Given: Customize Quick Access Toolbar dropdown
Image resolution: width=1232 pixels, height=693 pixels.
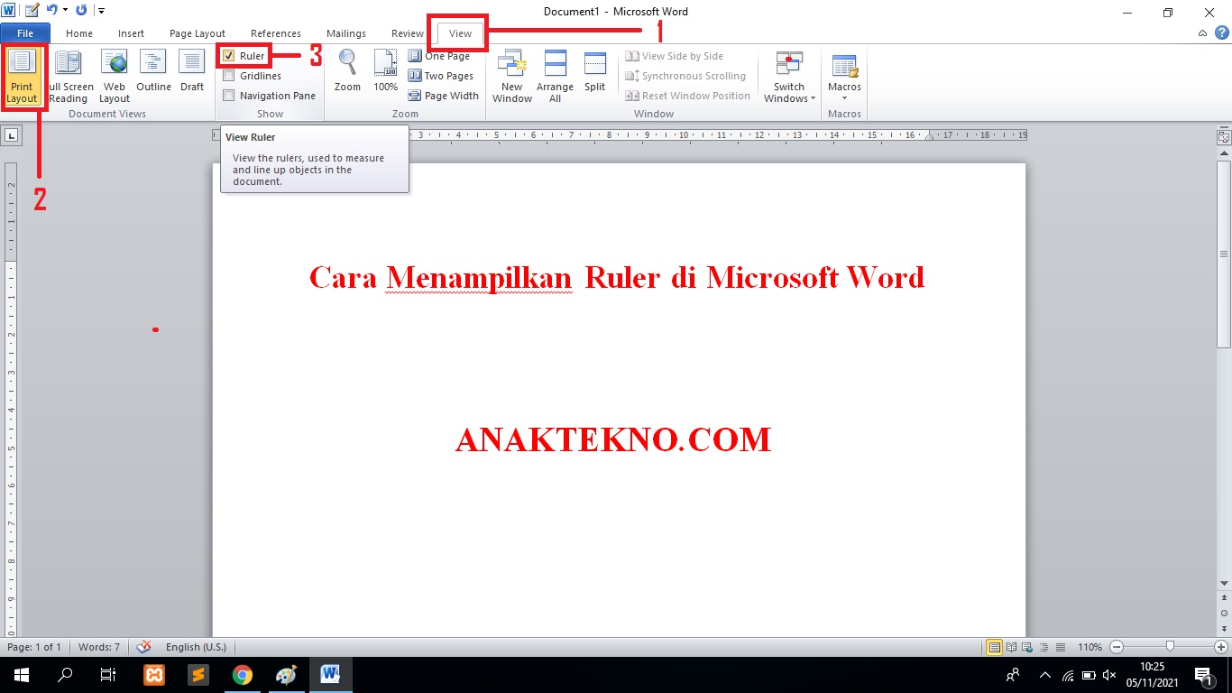Looking at the screenshot, I should [101, 11].
